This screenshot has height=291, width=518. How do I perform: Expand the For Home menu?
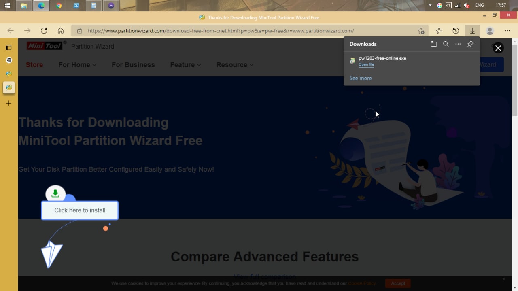(77, 65)
